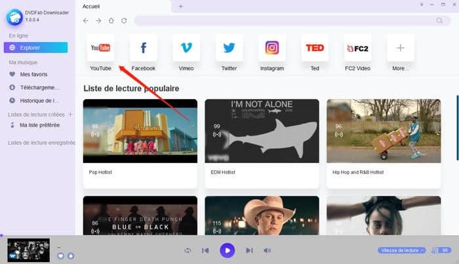Switch to the Accueil tab
This screenshot has width=459, height=264.
(x=91, y=7)
